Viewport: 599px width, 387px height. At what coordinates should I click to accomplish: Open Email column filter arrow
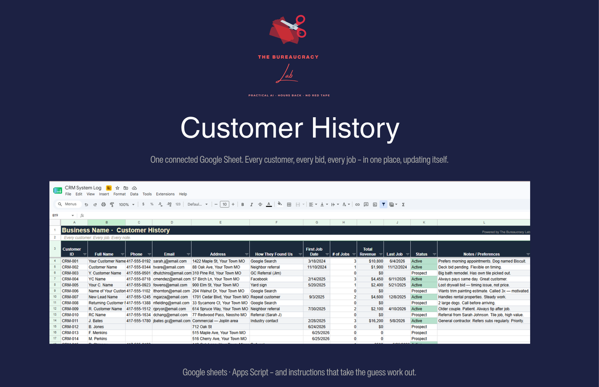[x=188, y=254]
